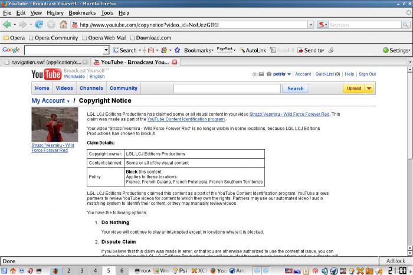The image size is (413, 275).
Task: Click in the YouTube search input field
Action: pos(227,89)
